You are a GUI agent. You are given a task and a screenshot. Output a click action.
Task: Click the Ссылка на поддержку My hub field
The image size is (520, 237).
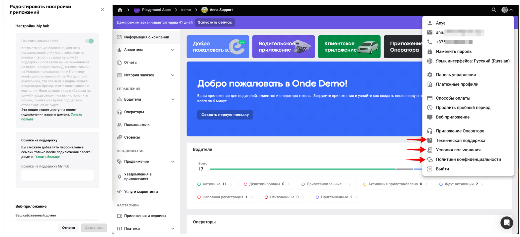tap(57, 175)
